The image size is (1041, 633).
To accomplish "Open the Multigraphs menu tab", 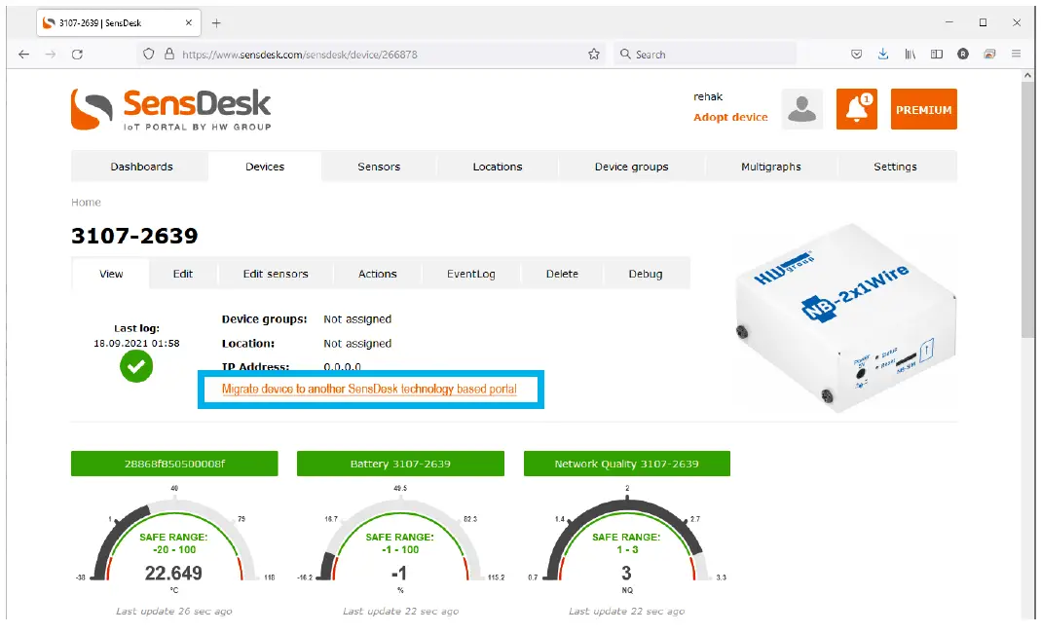I will 771,167.
